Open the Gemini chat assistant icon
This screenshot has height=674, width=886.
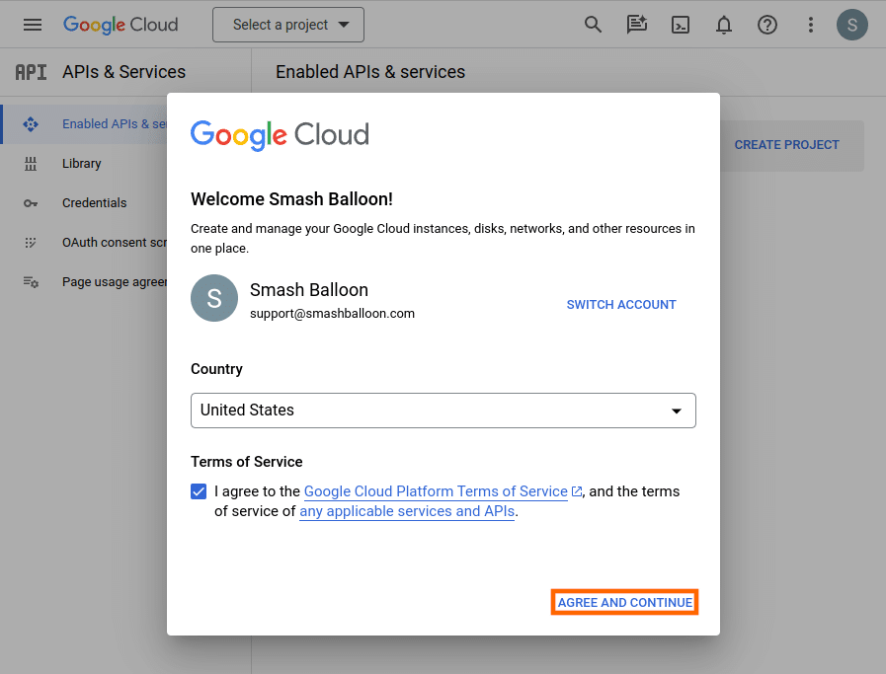(x=636, y=25)
